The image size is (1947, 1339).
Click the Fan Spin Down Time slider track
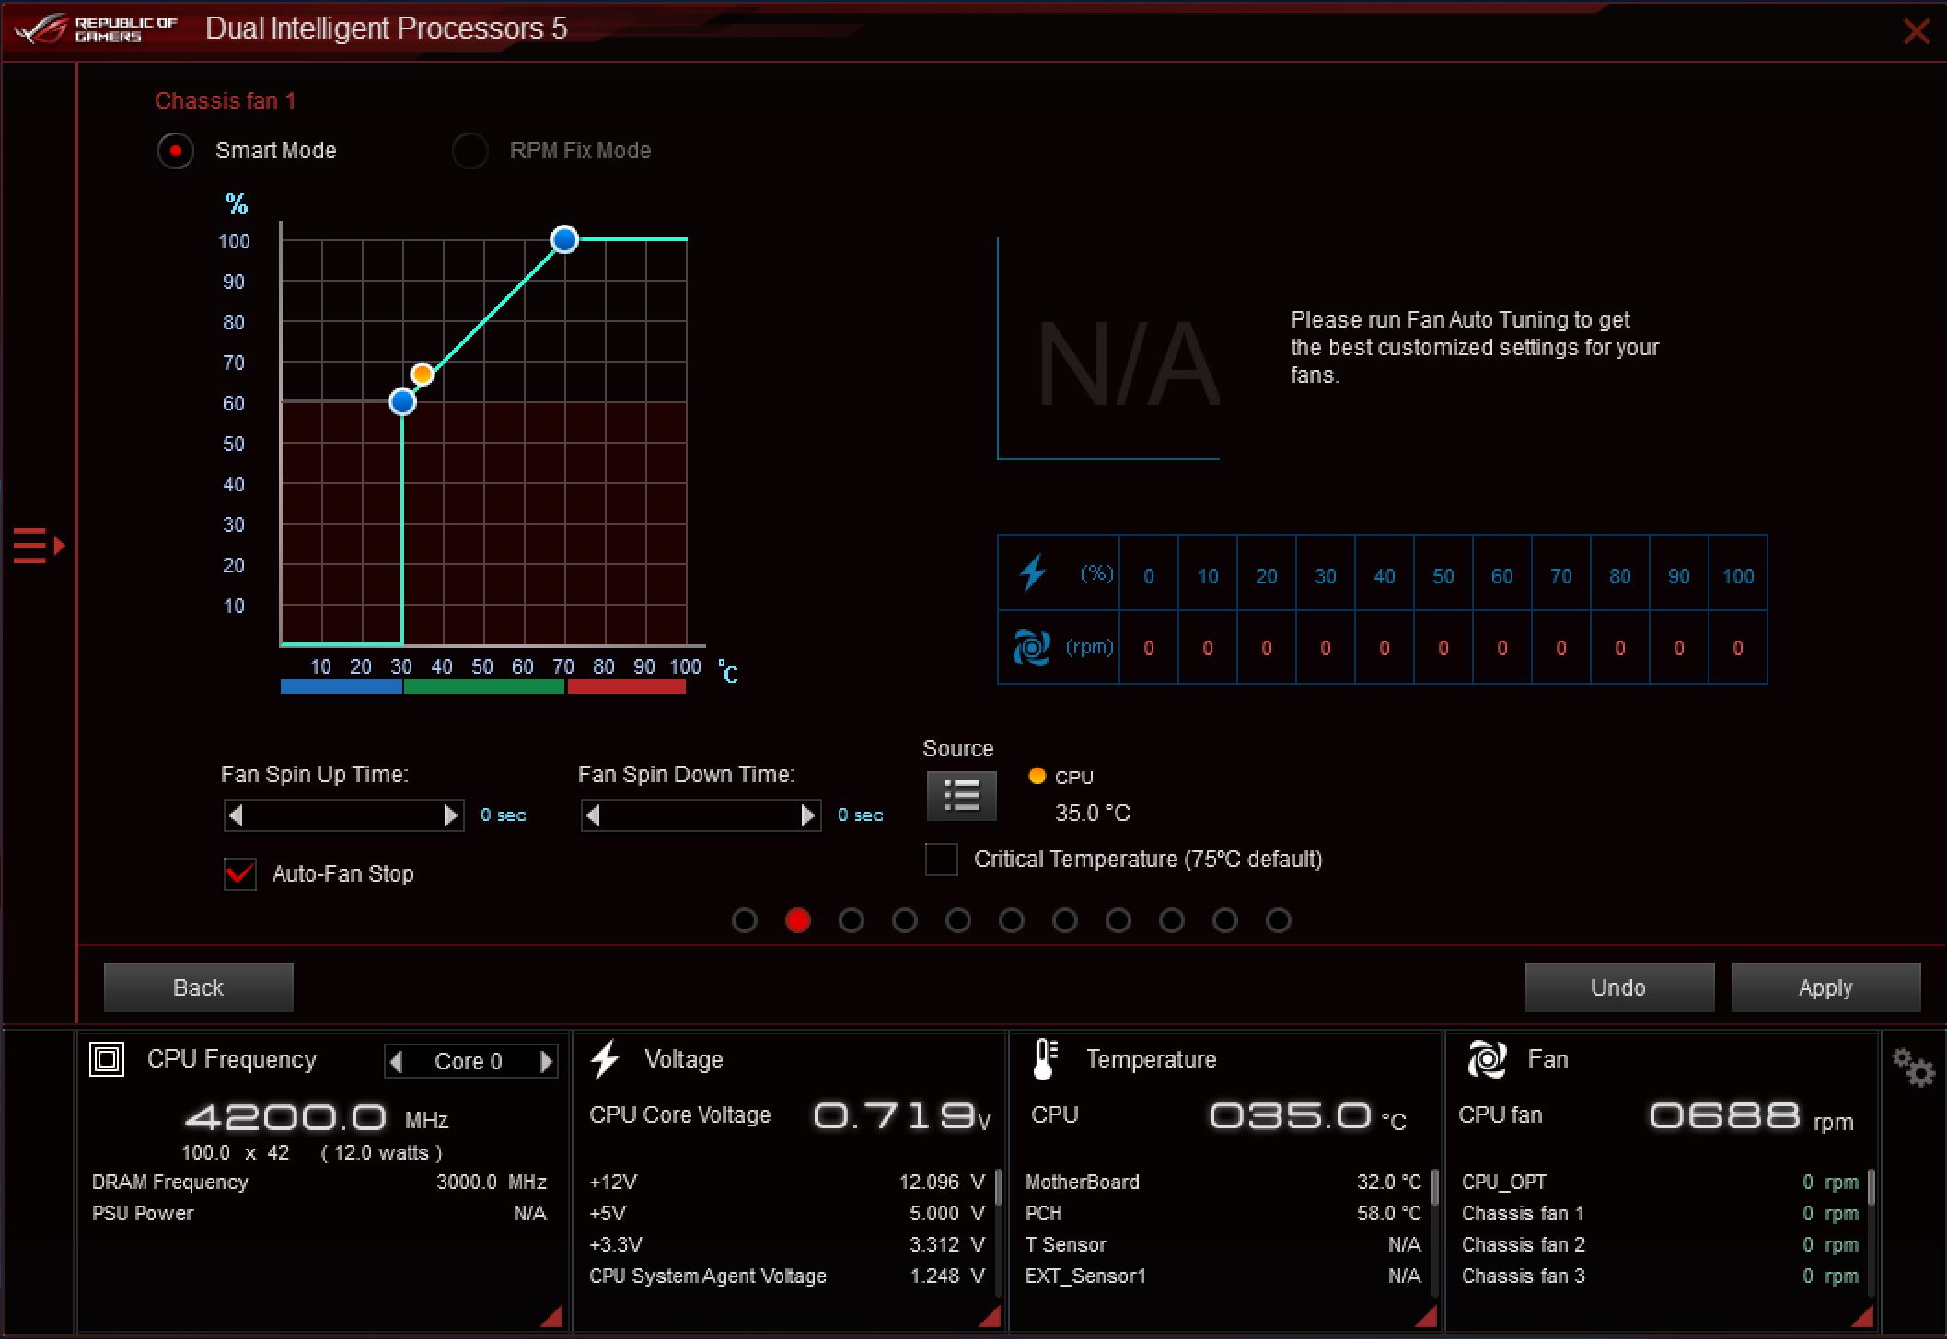click(x=701, y=815)
